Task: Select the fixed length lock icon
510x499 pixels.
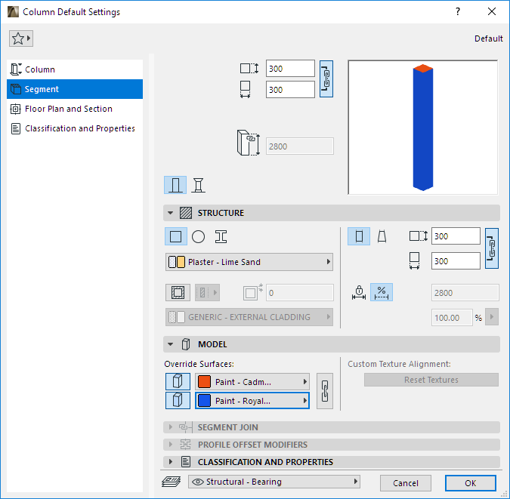Action: 359,292
